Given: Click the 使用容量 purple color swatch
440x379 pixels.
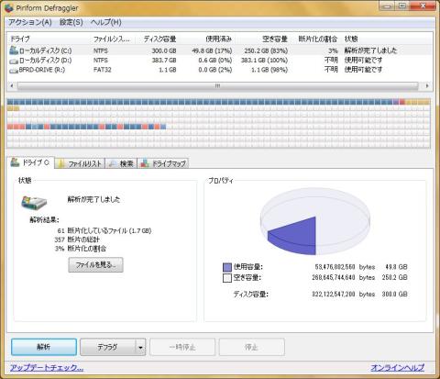Looking at the screenshot, I should (x=227, y=267).
